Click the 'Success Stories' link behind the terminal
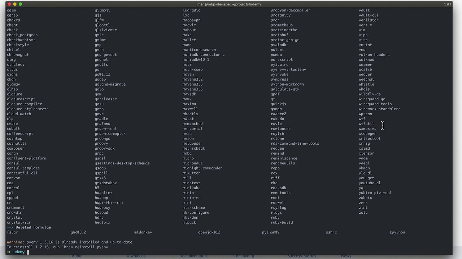 (x=302, y=256)
